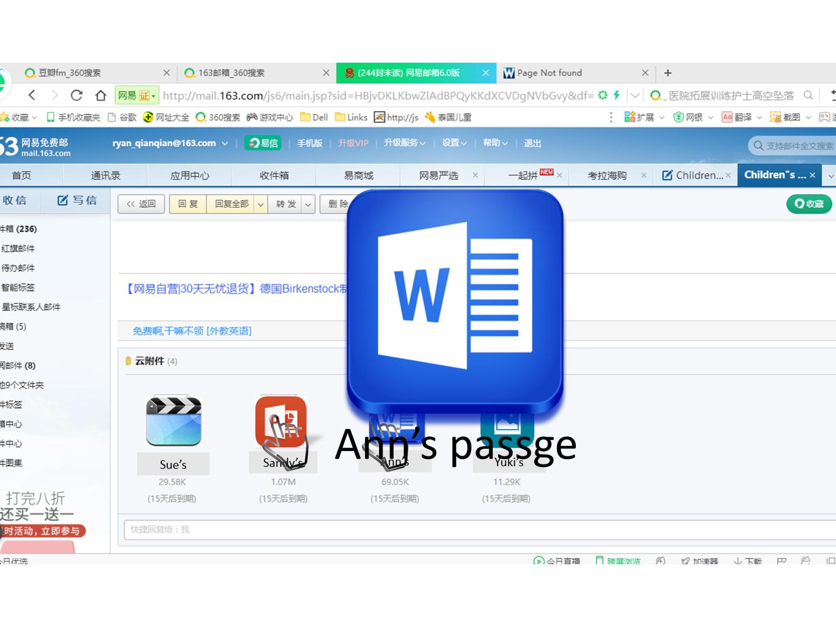Image resolution: width=836 pixels, height=627 pixels.
Task: Open the Links bookmarks folder
Action: 351,117
